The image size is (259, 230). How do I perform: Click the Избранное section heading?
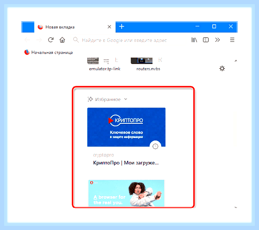tap(108, 100)
